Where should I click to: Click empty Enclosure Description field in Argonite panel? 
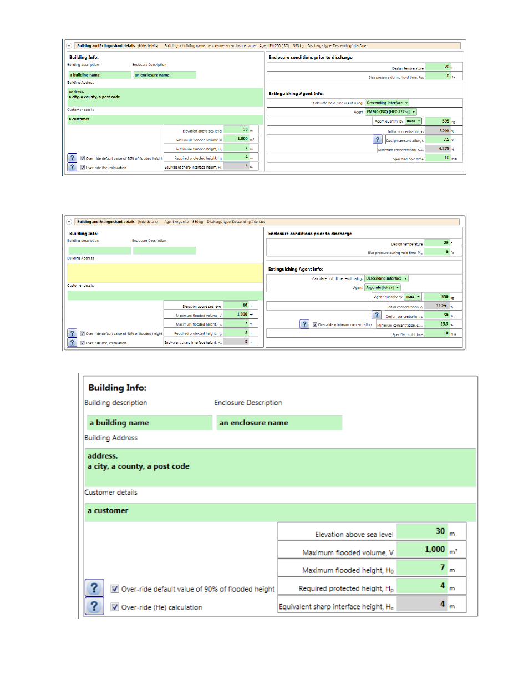(165, 251)
